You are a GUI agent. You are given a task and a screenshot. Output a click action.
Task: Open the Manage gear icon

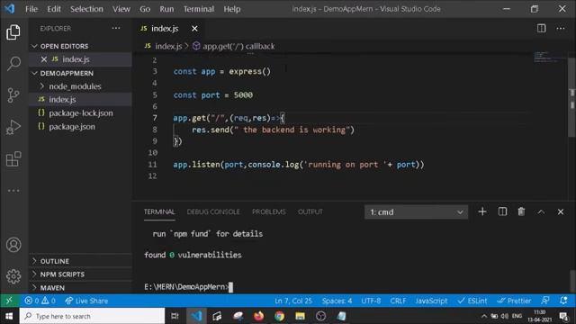point(13,276)
